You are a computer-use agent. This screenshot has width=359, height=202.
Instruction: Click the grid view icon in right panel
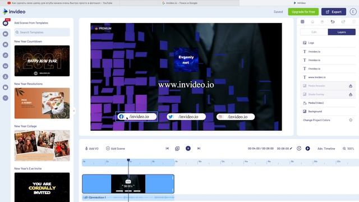[x=302, y=21]
